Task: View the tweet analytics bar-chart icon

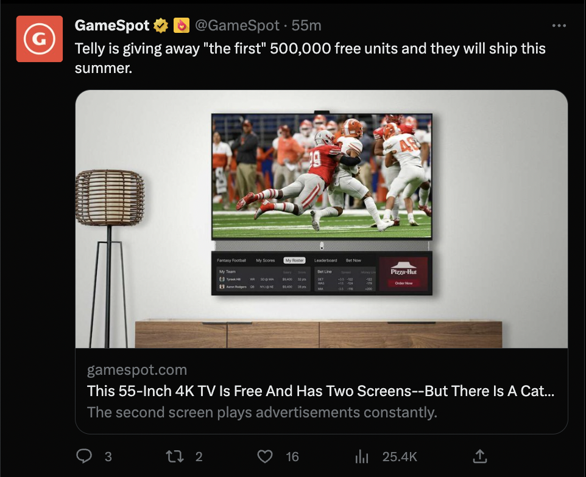Action: pyautogui.click(x=362, y=456)
